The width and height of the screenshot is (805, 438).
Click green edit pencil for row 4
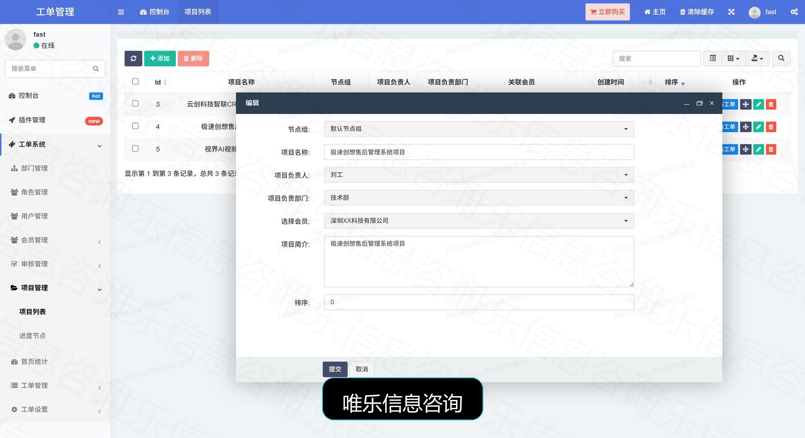point(758,127)
